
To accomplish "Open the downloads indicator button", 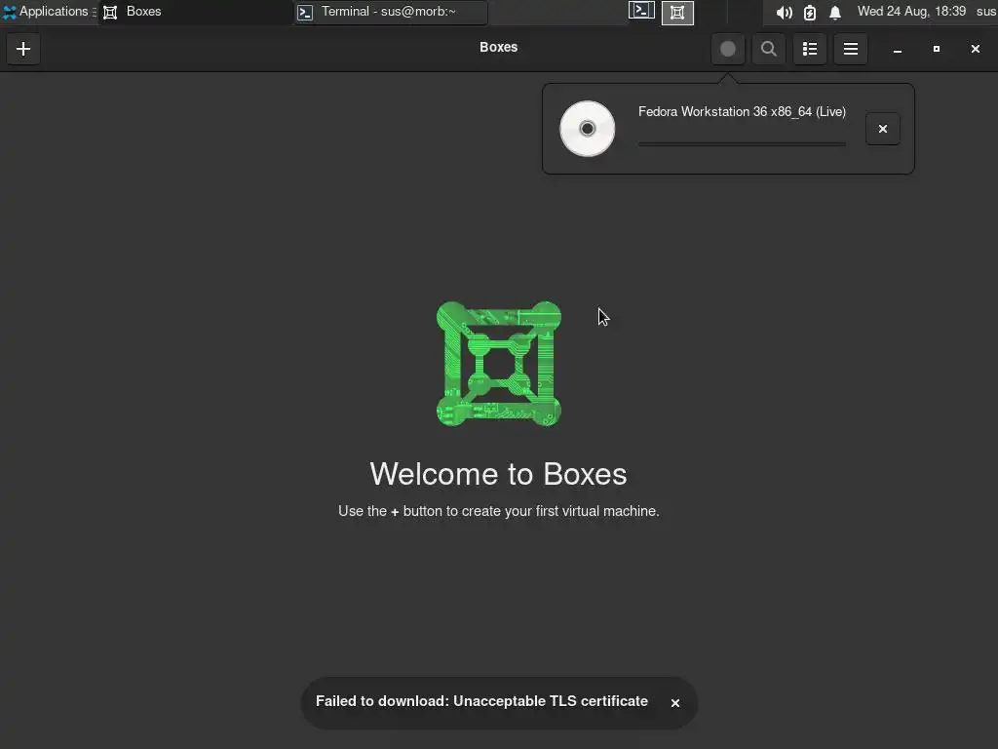I will (727, 49).
